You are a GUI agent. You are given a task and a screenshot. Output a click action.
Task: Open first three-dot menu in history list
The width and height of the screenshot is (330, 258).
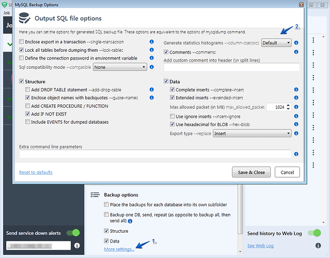click(313, 40)
